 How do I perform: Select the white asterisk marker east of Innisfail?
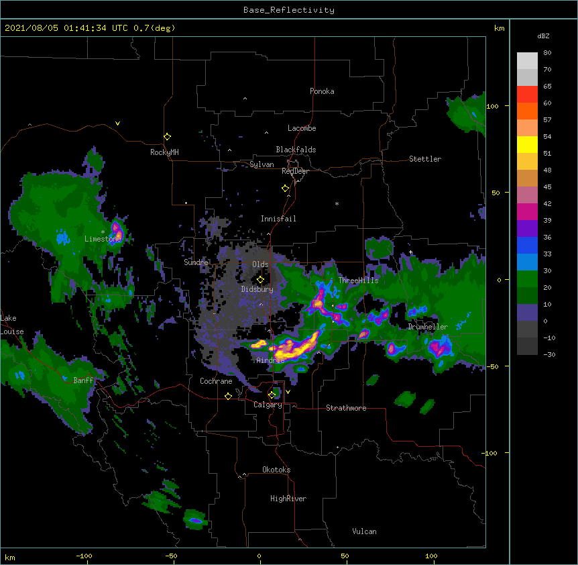[x=337, y=203]
